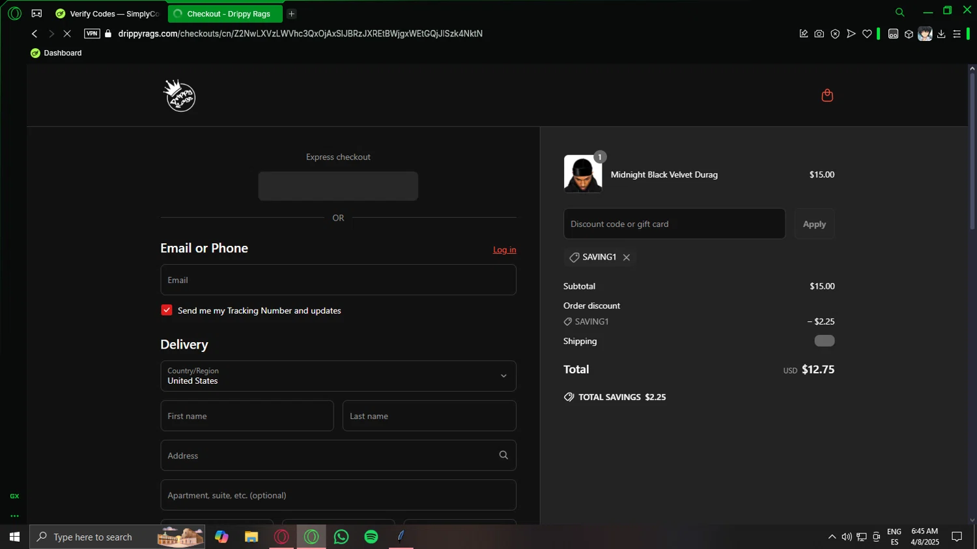The width and height of the screenshot is (977, 549).
Task: Focus the Email input field
Action: pos(338,280)
